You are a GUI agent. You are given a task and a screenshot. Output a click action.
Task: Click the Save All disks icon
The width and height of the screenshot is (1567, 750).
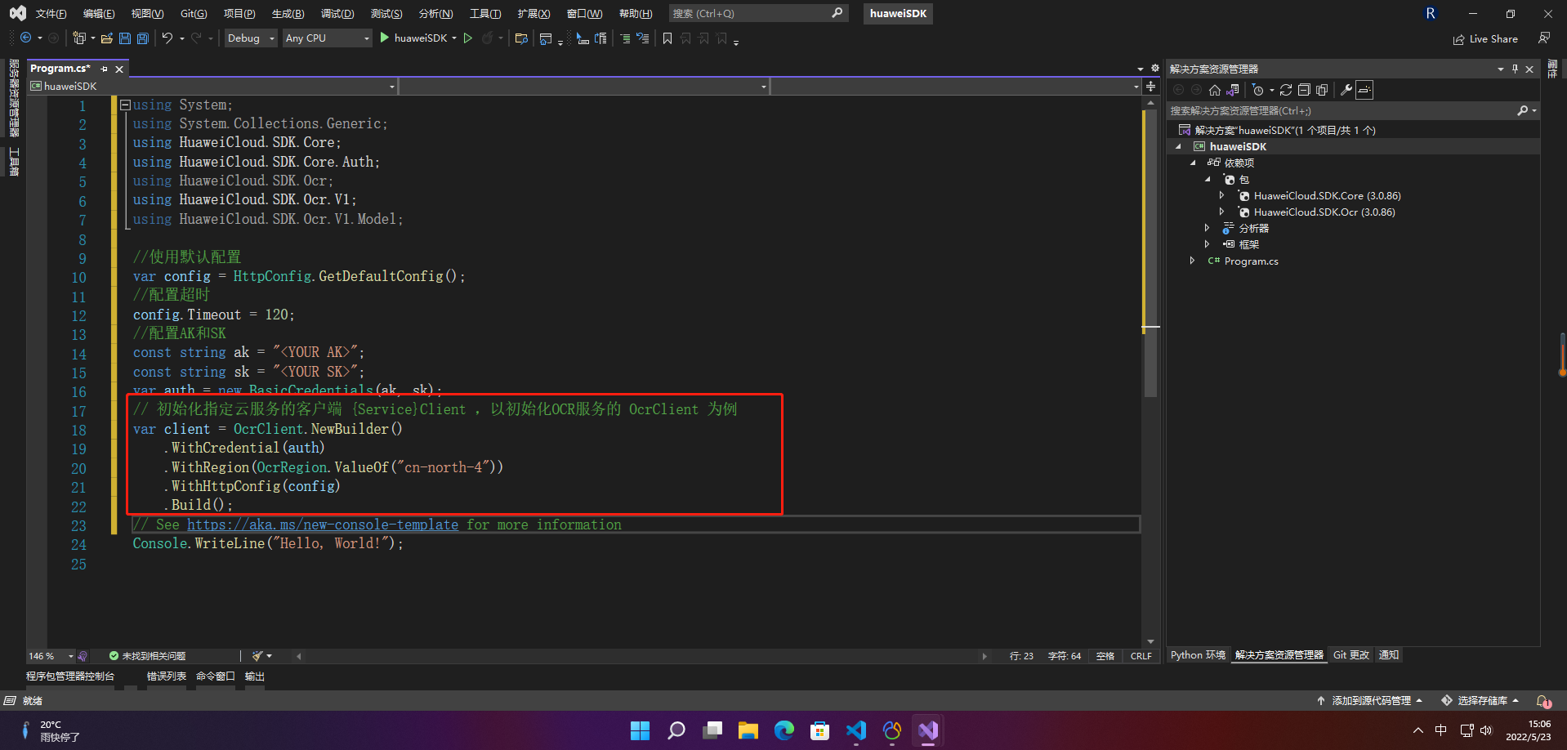point(142,38)
